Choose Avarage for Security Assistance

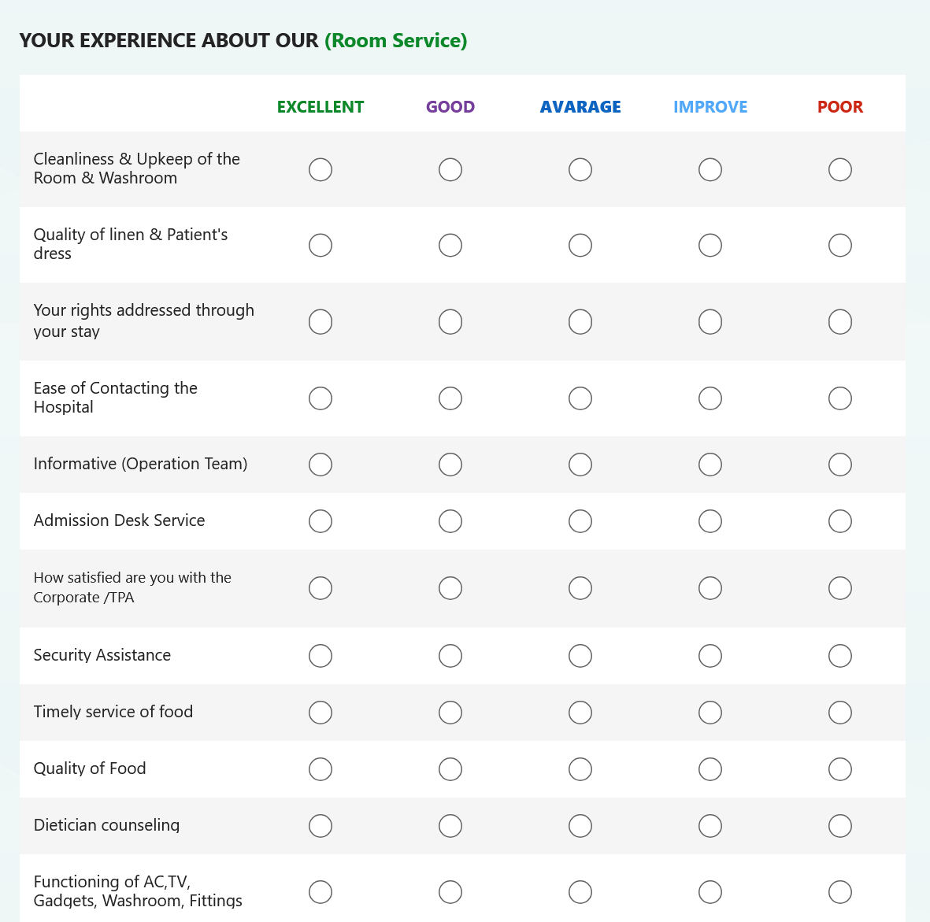tap(580, 656)
